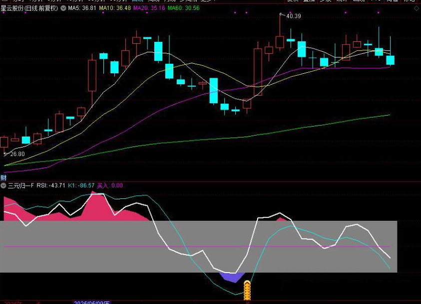Screen dimensions: 421x304
Task: Click the diamond icon at top right corner
Action: 417,8
